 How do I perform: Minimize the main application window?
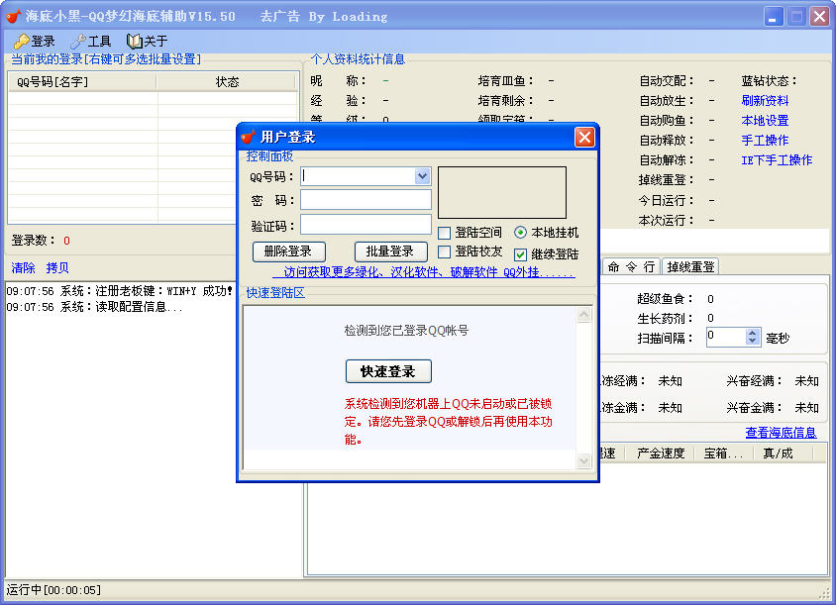tap(773, 17)
